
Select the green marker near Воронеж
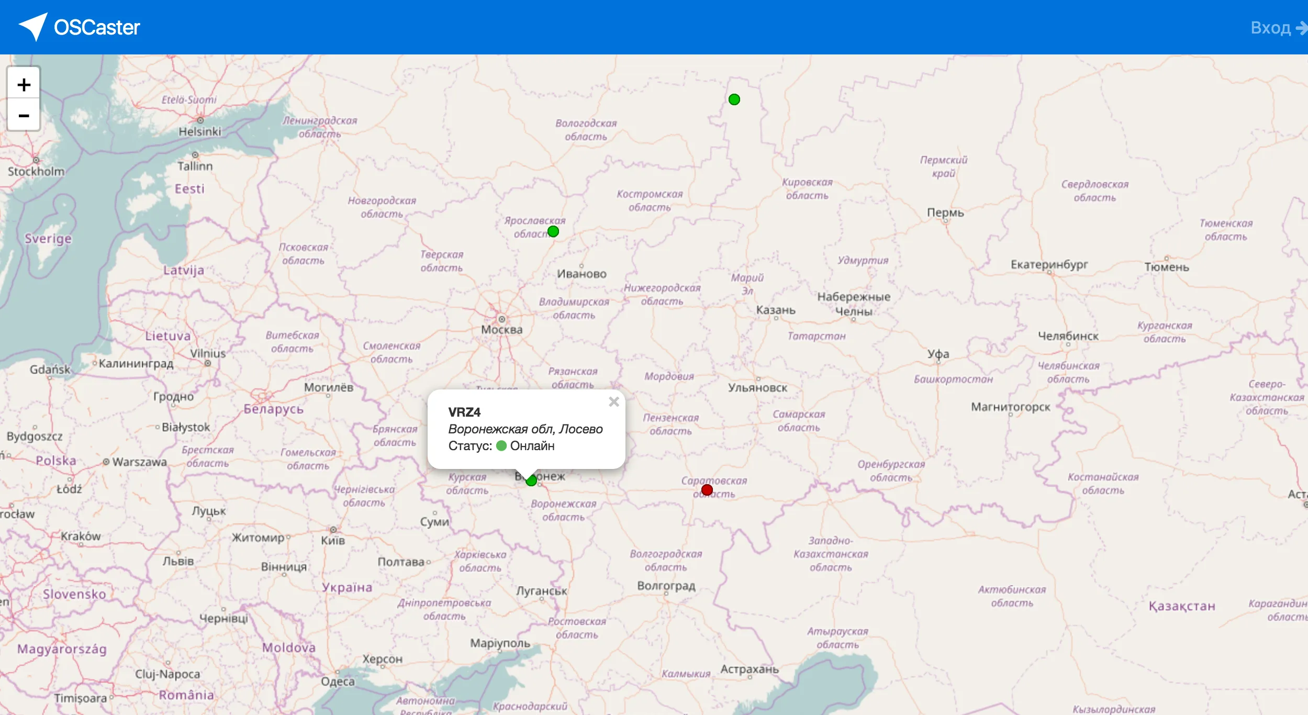pyautogui.click(x=530, y=480)
